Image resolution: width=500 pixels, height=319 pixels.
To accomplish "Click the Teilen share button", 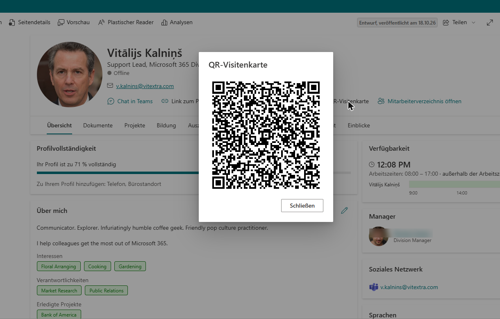I will [x=459, y=23].
